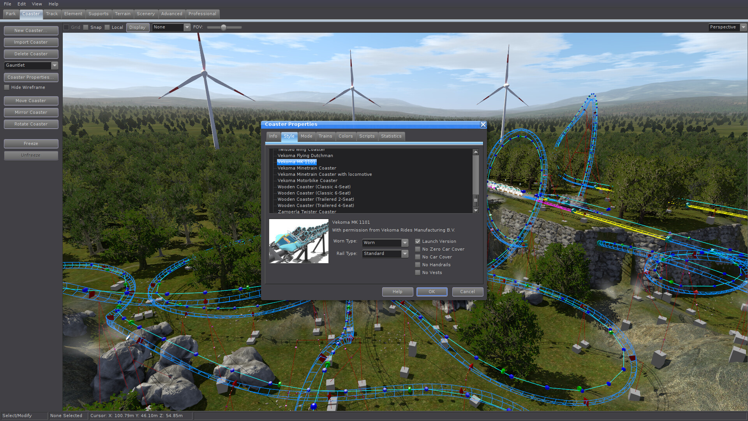Enable the No Handrails option
The height and width of the screenshot is (421, 748).
coord(417,265)
